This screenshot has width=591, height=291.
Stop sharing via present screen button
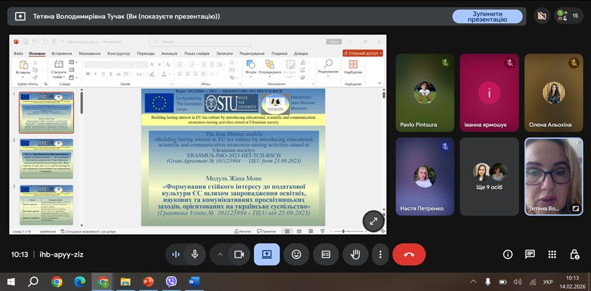pyautogui.click(x=267, y=254)
